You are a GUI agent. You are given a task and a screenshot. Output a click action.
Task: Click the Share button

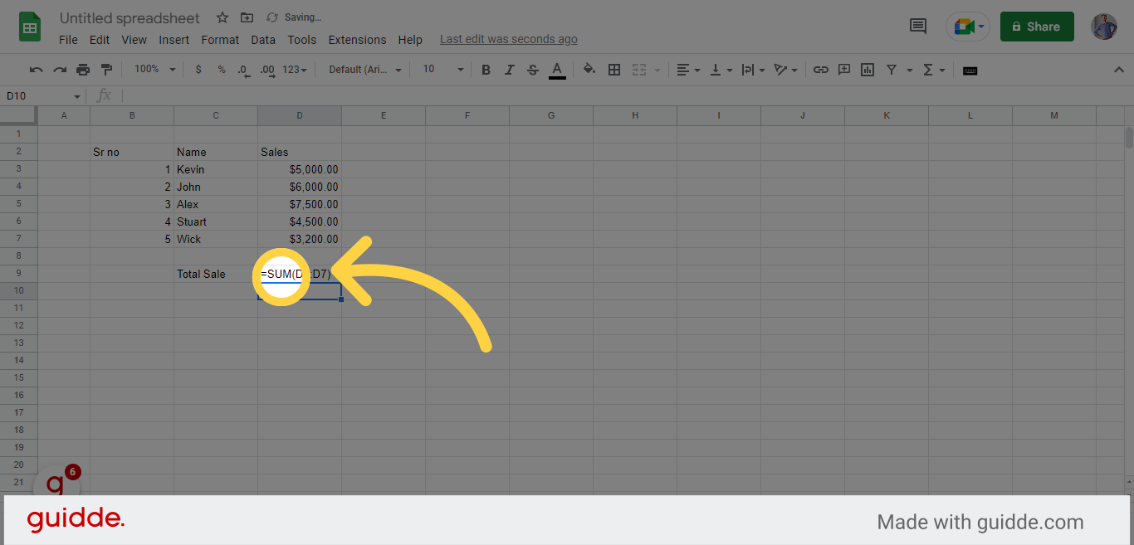(1036, 27)
